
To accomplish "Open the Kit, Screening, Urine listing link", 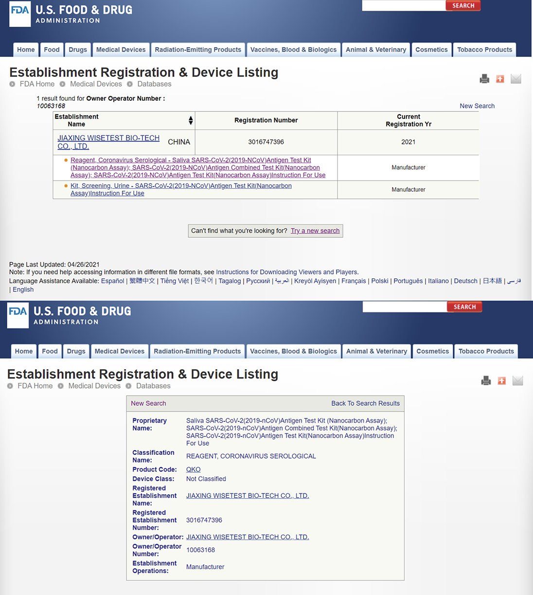I will (x=181, y=190).
